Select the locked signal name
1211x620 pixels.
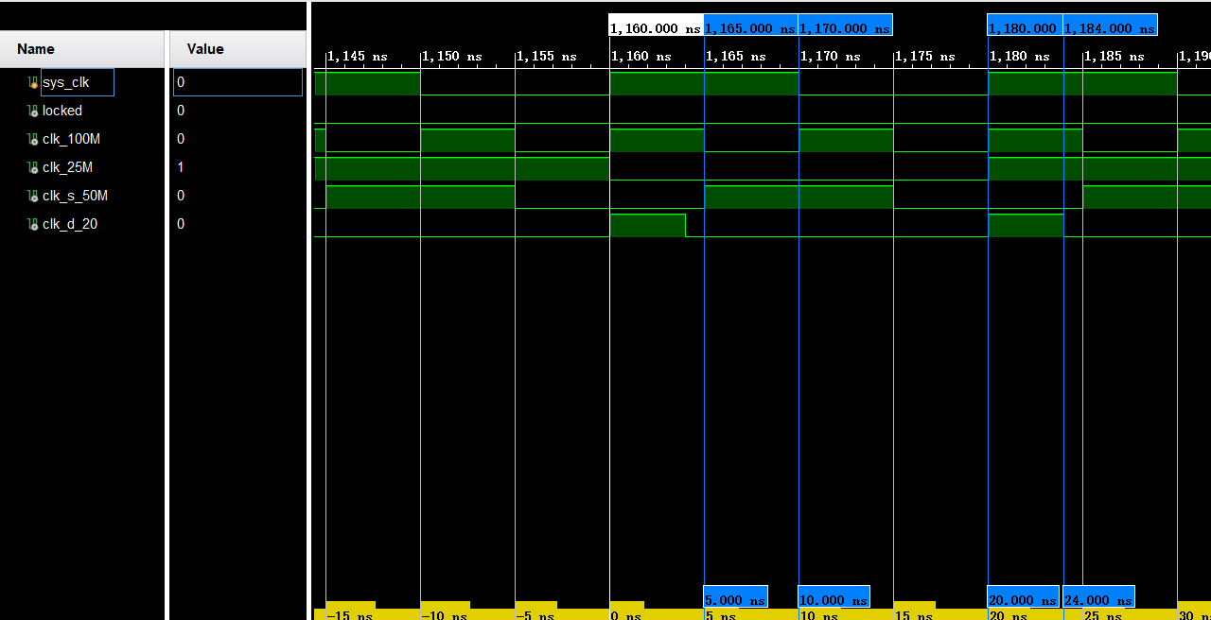tap(62, 111)
